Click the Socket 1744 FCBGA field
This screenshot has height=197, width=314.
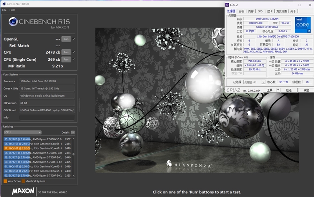tap(267, 27)
